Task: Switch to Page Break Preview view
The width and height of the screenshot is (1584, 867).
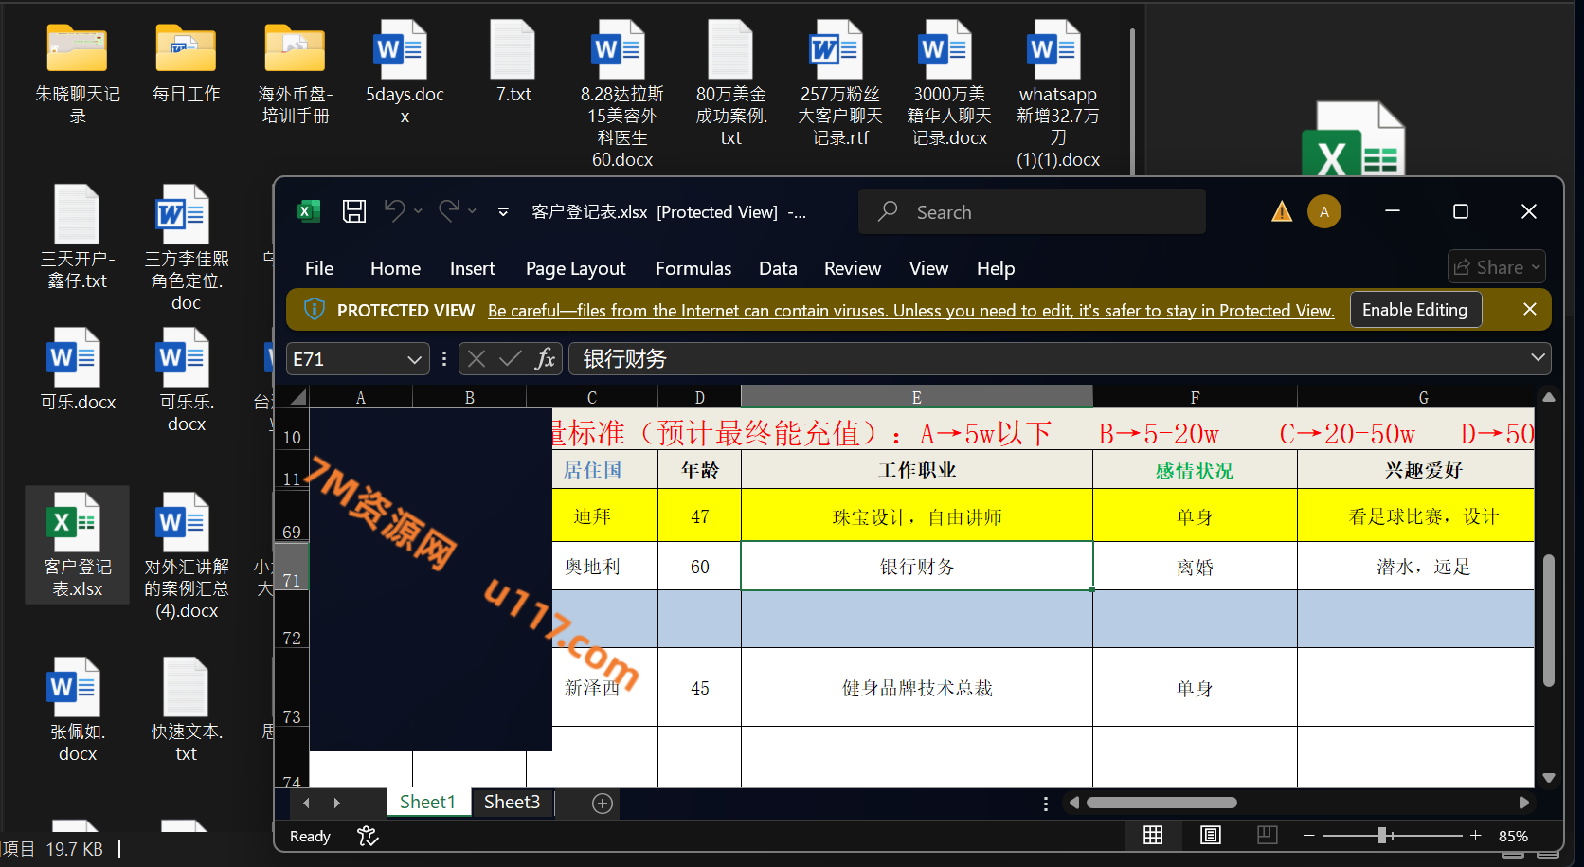Action: point(1267,835)
